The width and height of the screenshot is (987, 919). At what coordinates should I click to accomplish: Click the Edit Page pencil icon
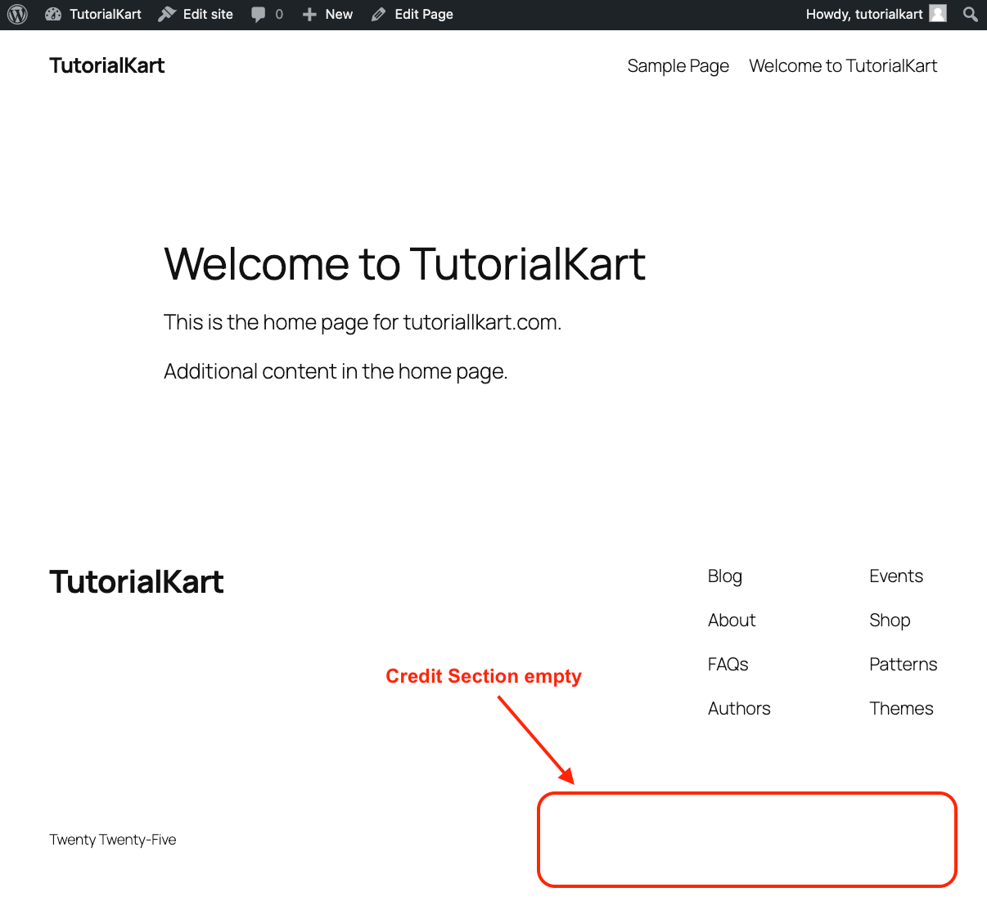coord(378,15)
